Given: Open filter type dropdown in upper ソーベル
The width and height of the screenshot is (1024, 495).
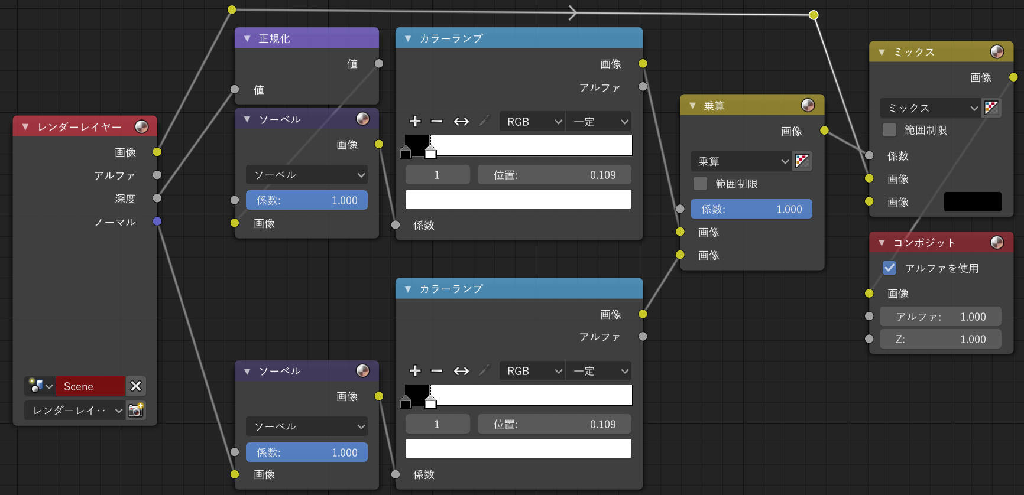Looking at the screenshot, I should 307,175.
